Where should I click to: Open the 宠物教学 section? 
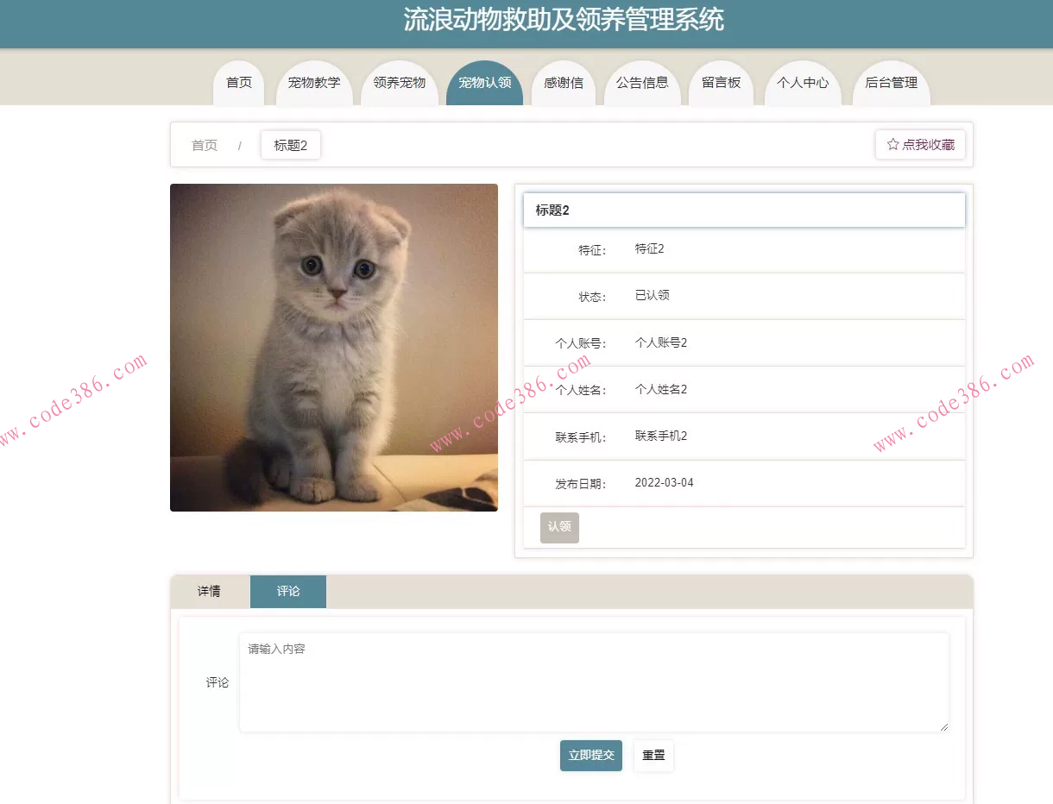(x=314, y=84)
